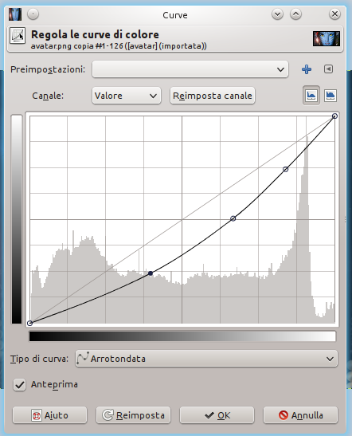Open the Preimpostazioni dropdown
Image resolution: width=352 pixels, height=436 pixels.
pyautogui.click(x=190, y=69)
